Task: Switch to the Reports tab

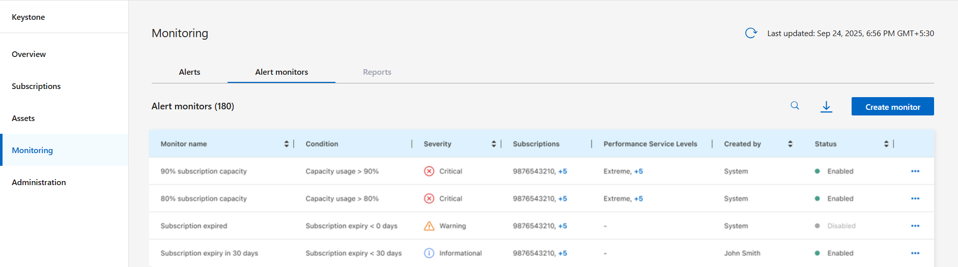Action: [x=377, y=72]
